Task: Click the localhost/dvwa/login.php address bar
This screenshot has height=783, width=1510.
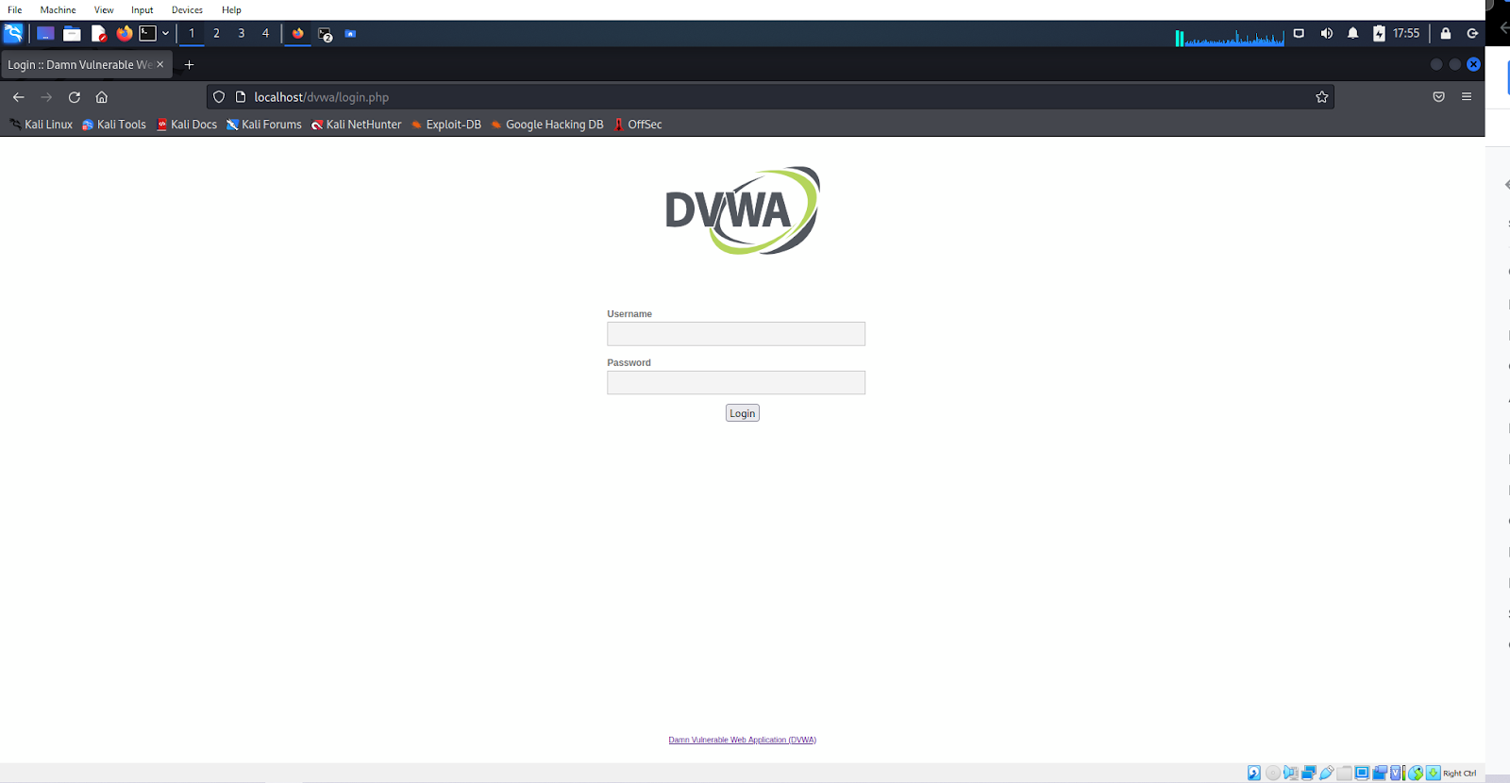Action: point(769,97)
